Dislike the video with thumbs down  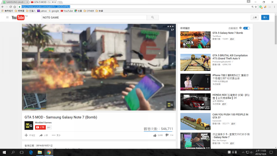click(x=167, y=135)
